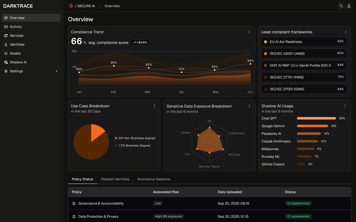The image size is (356, 222).
Task: Expand the Settings submenu chevron
Action: pos(57,71)
